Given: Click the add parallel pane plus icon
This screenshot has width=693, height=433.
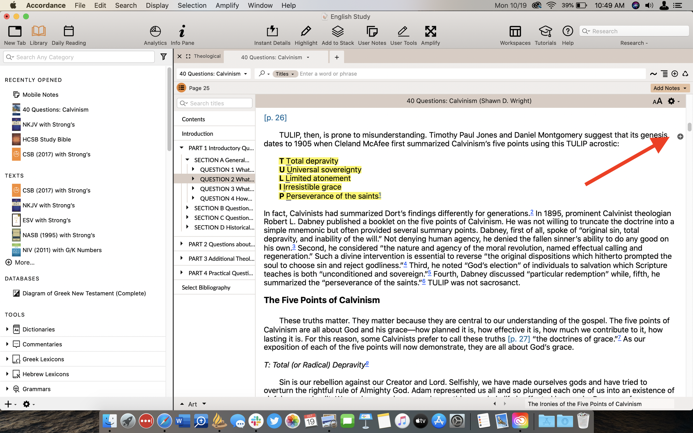Looking at the screenshot, I should [675, 74].
